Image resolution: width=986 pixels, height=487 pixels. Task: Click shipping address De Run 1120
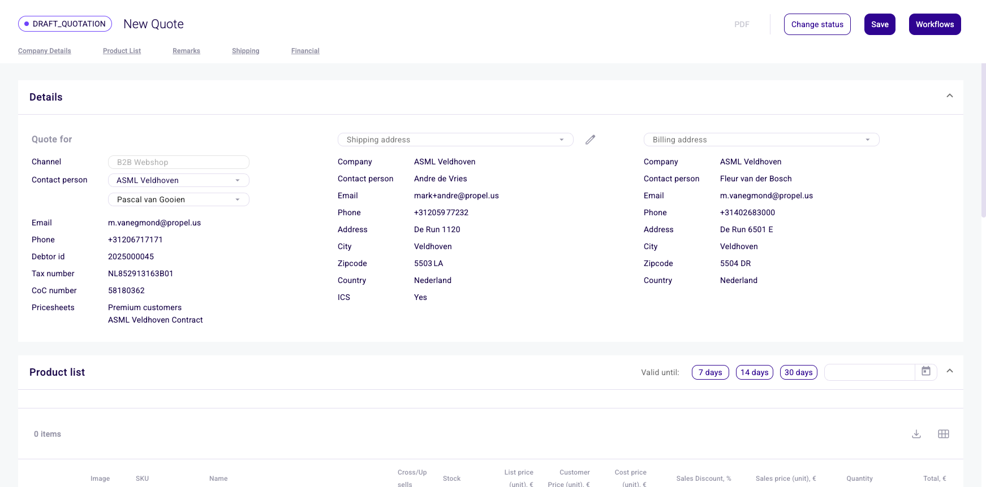click(x=437, y=229)
